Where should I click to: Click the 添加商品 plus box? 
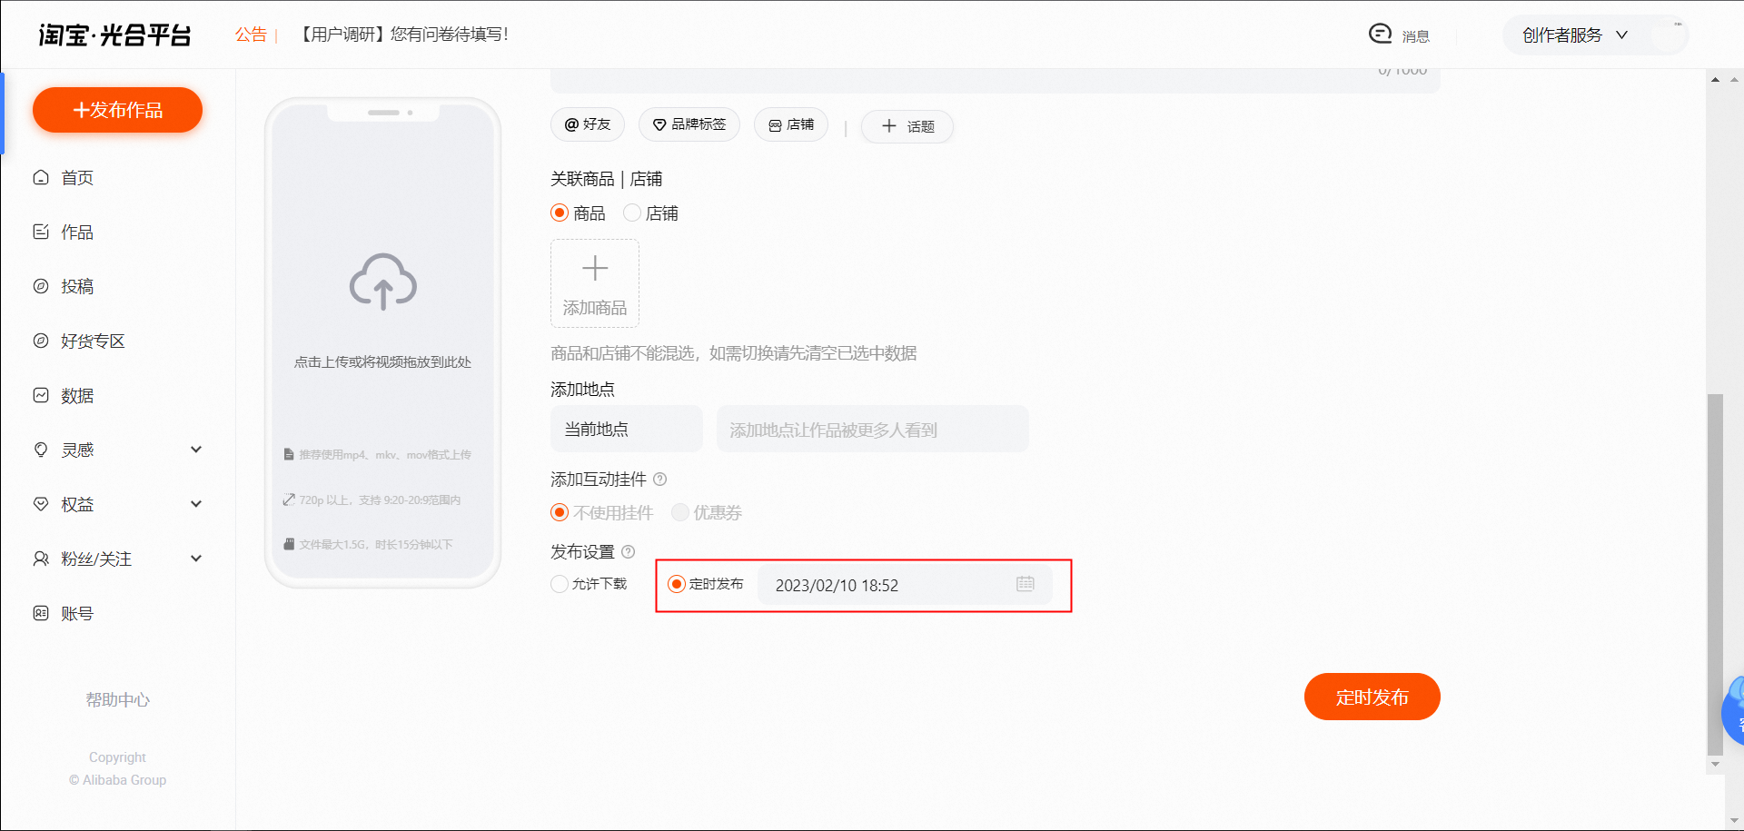coord(595,283)
